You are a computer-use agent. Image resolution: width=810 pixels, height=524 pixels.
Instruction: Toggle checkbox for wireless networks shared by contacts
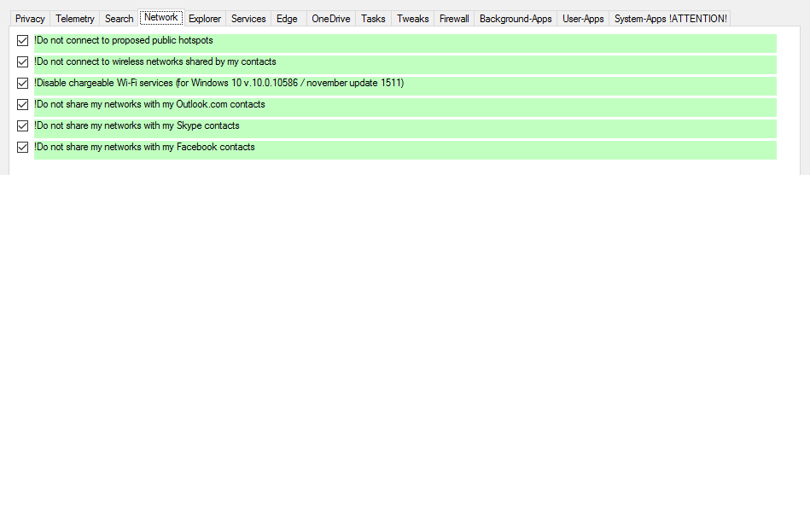tap(22, 62)
